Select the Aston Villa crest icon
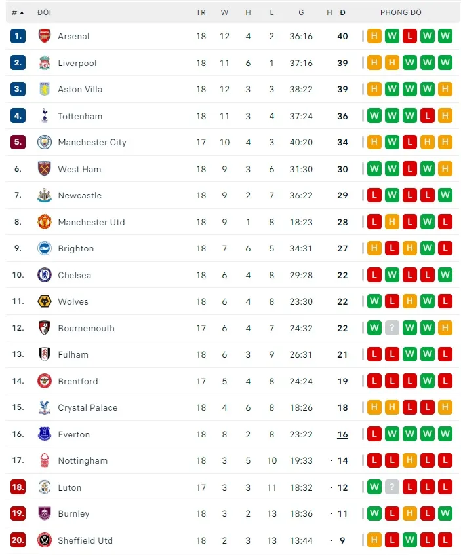Screen dimensions: 461x556 click(x=45, y=89)
